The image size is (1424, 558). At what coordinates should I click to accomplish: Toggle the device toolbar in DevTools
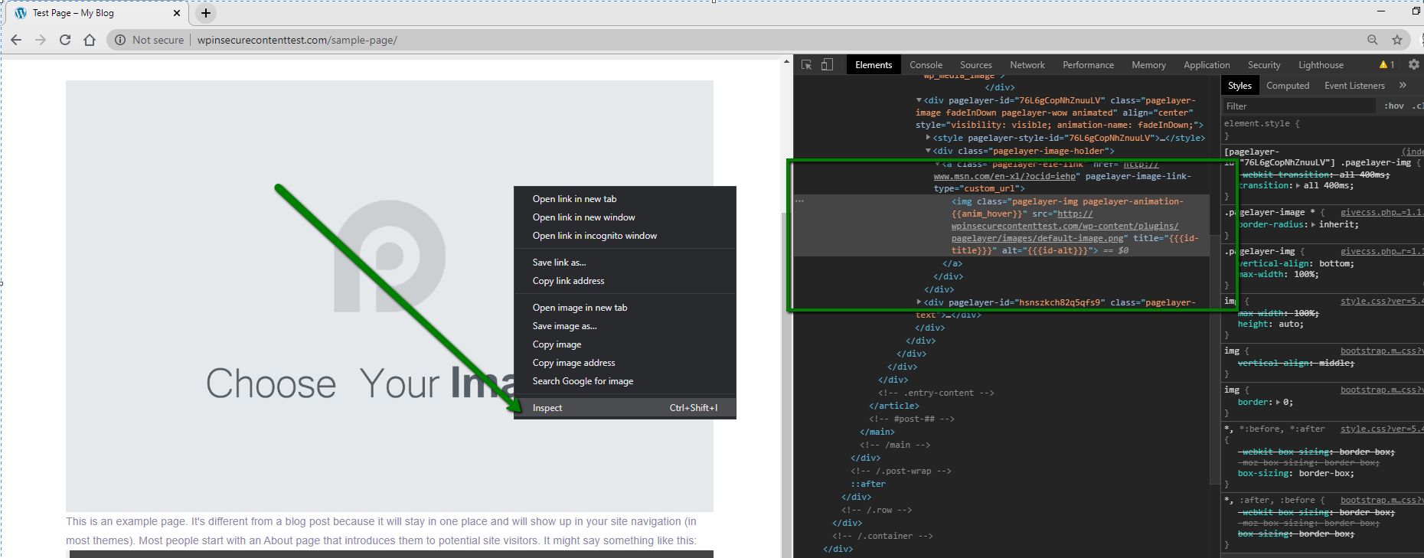pyautogui.click(x=827, y=65)
